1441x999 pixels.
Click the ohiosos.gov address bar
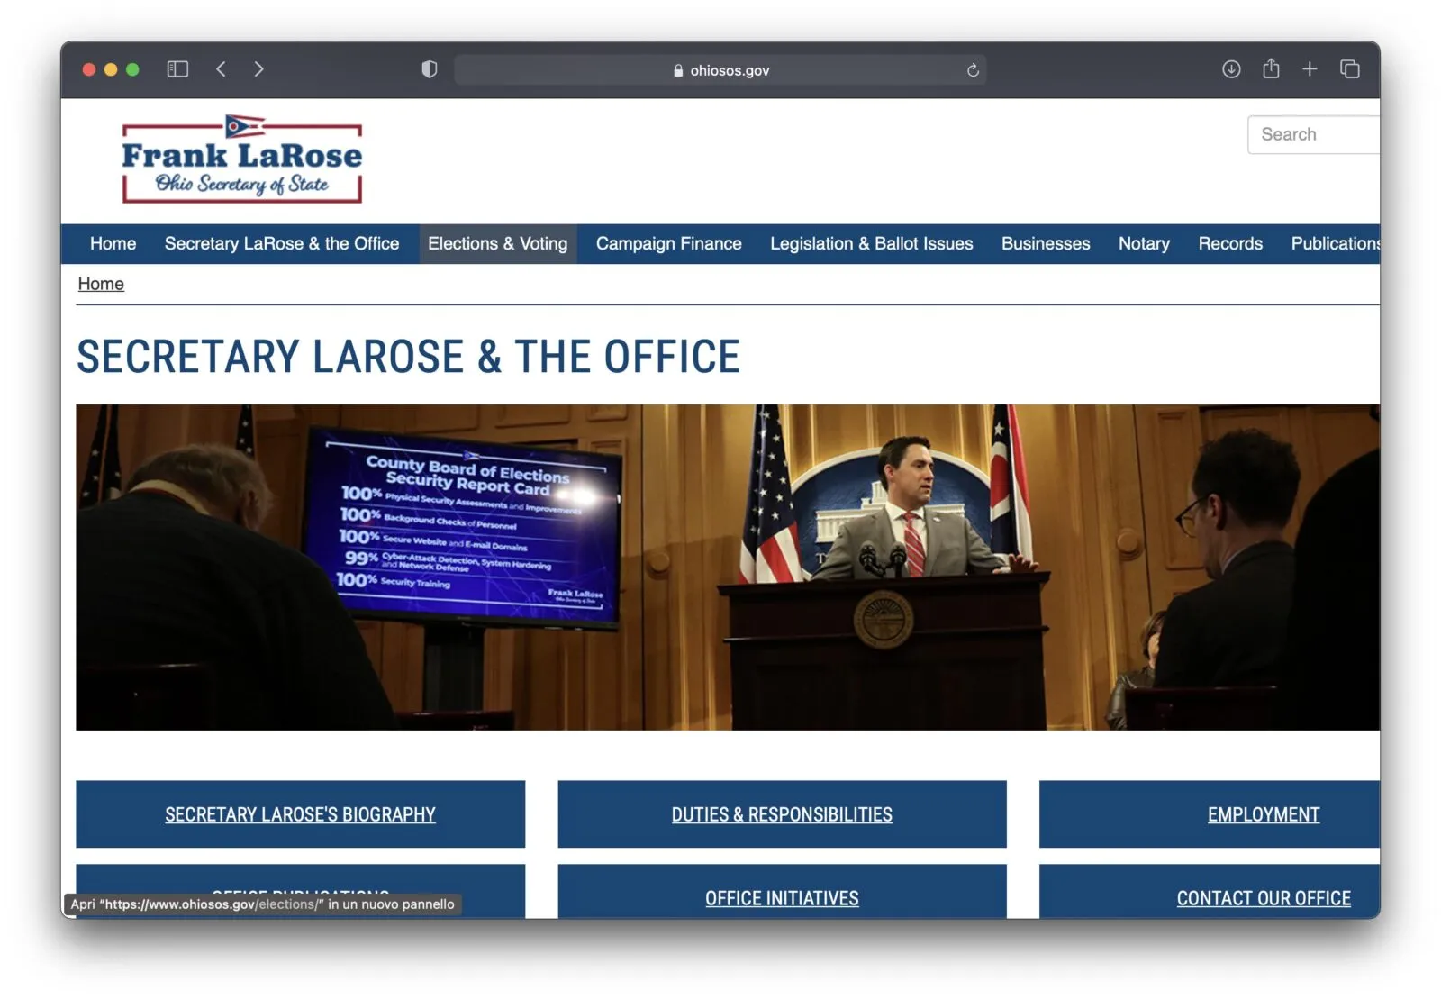[720, 70]
